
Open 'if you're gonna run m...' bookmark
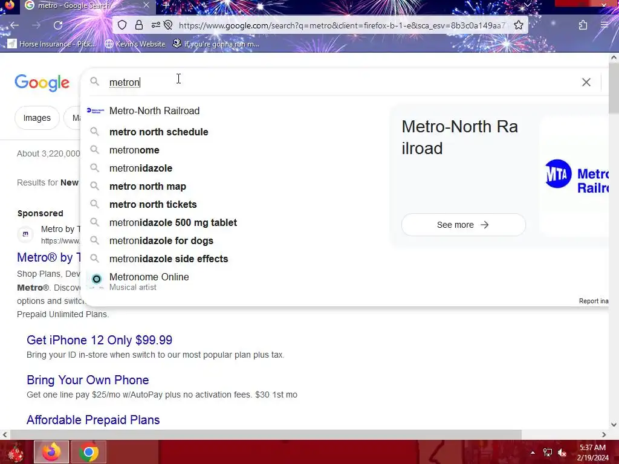tap(216, 43)
